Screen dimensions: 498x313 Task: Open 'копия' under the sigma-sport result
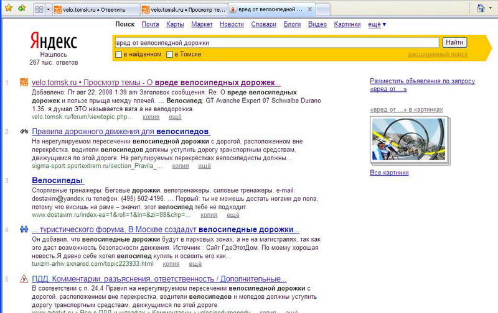[x=181, y=166]
